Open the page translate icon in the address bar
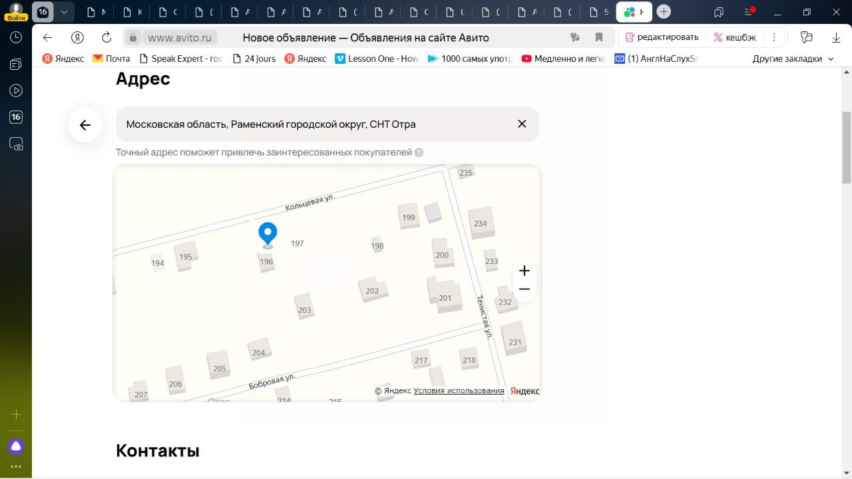This screenshot has height=479, width=852. coord(576,37)
